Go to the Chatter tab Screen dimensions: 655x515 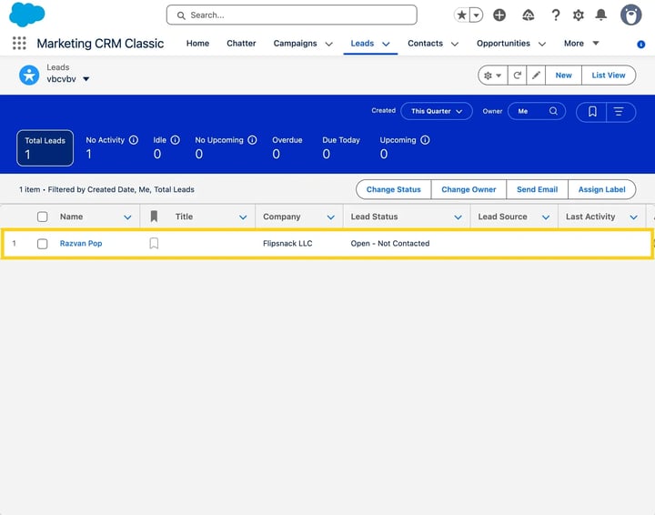pos(241,44)
